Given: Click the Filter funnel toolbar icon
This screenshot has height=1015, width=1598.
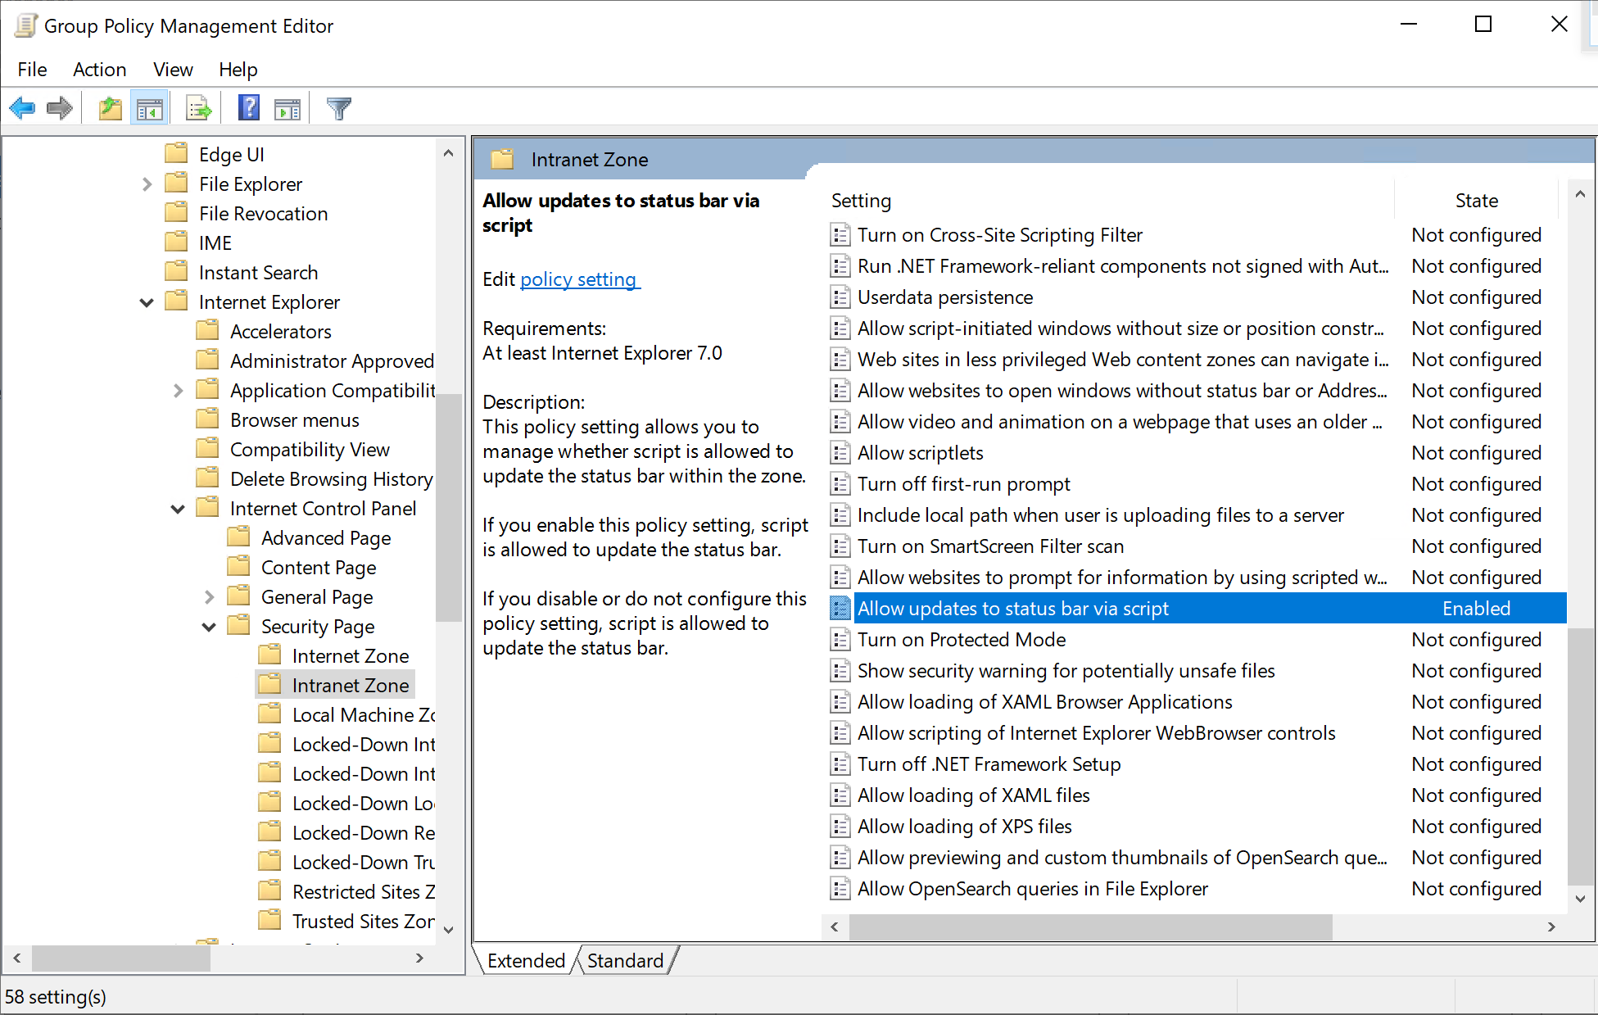Looking at the screenshot, I should point(338,108).
